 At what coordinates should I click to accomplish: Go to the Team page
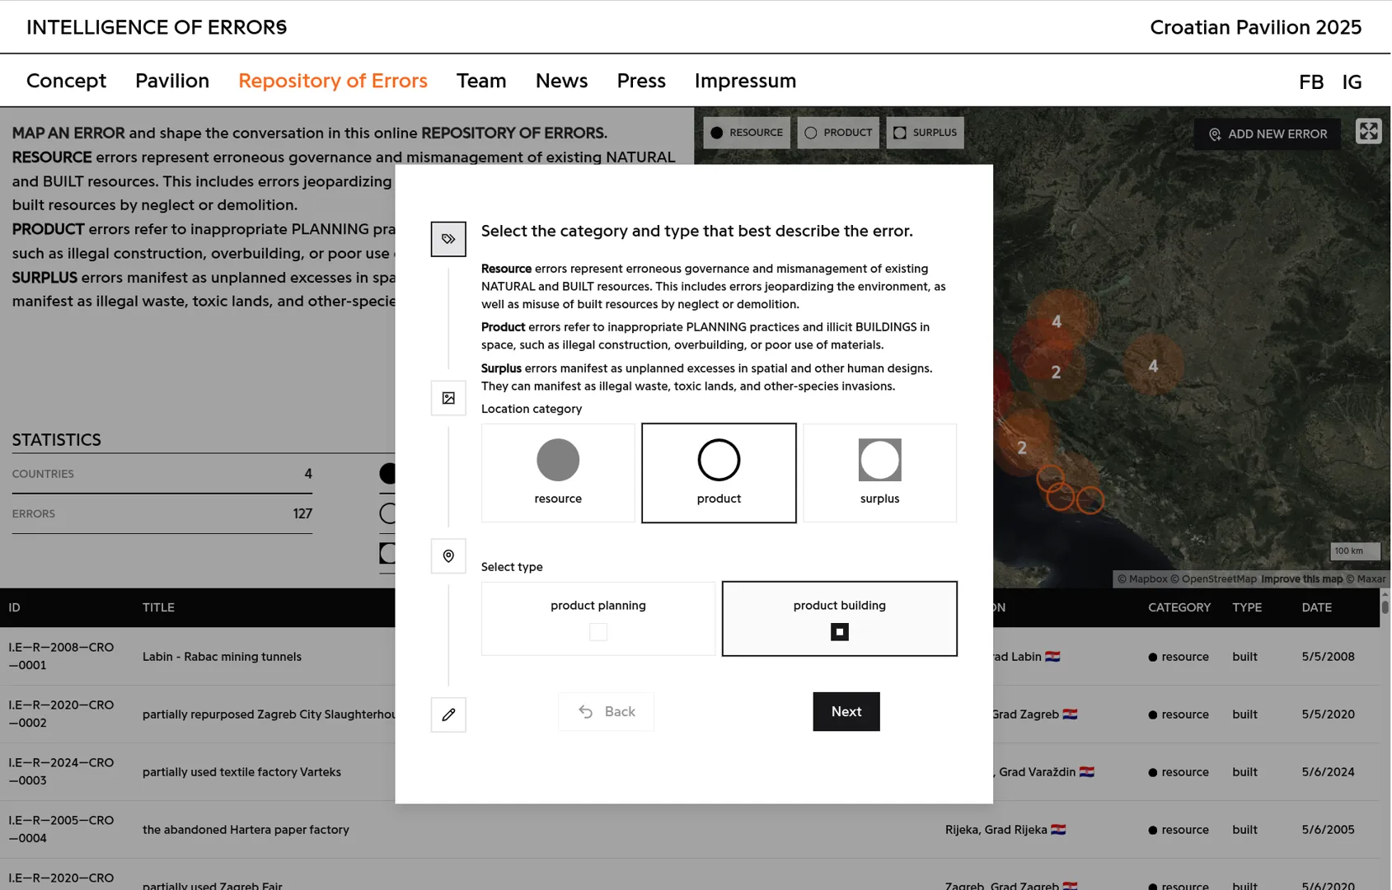point(481,81)
